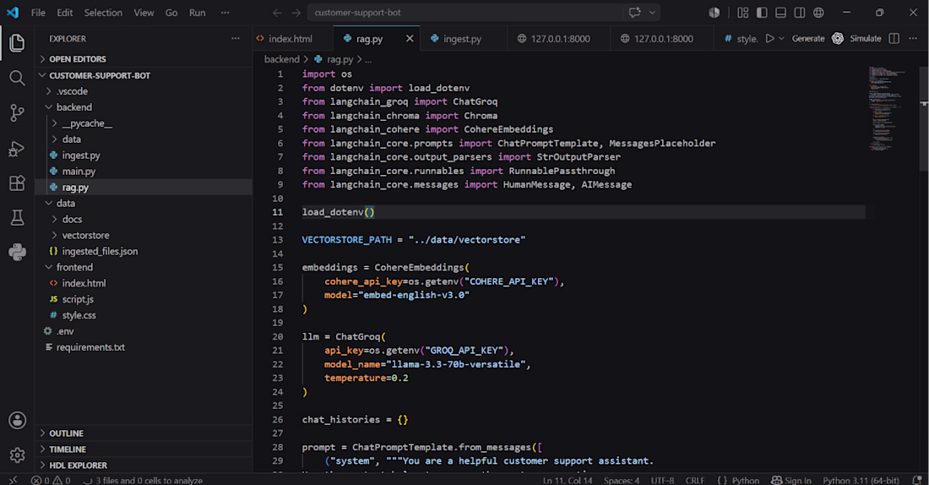Viewport: 929px width, 485px height.
Task: Show errors and warnings in status bar
Action: point(51,480)
